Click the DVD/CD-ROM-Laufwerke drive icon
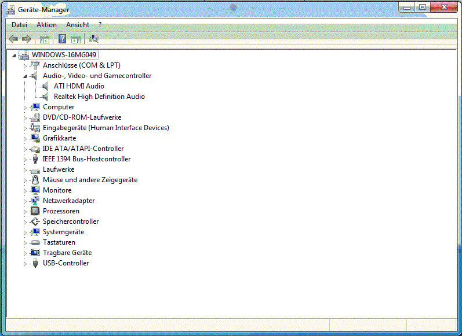Viewport: 462px width, 336px height. point(35,117)
